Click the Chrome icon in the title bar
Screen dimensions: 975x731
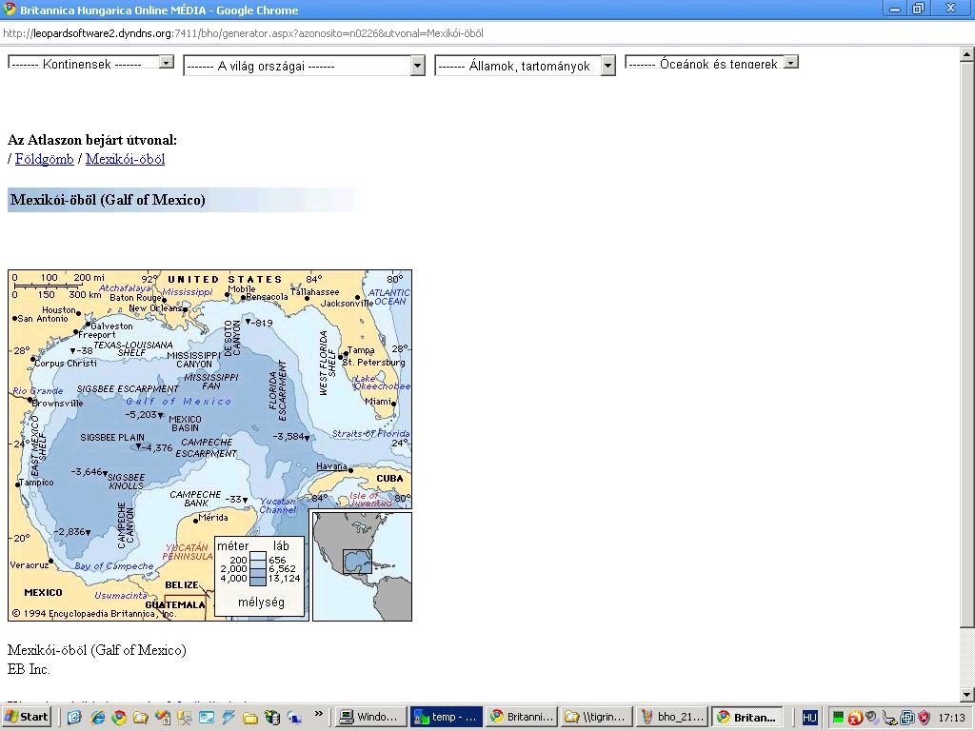[10, 10]
